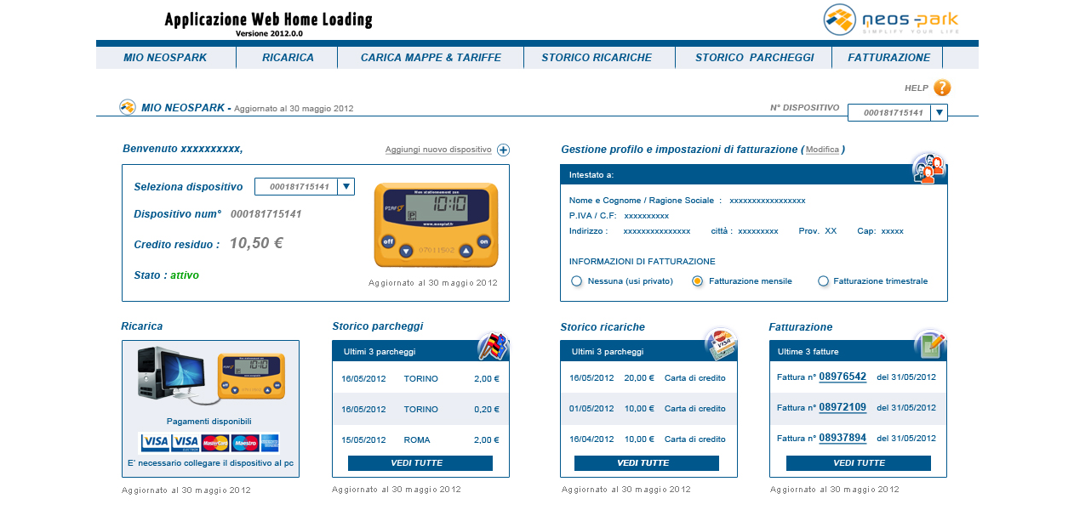Click the 01/05/2012 10,00 € recharge row
Viewport: 1091px width, 527px height.
tap(648, 409)
